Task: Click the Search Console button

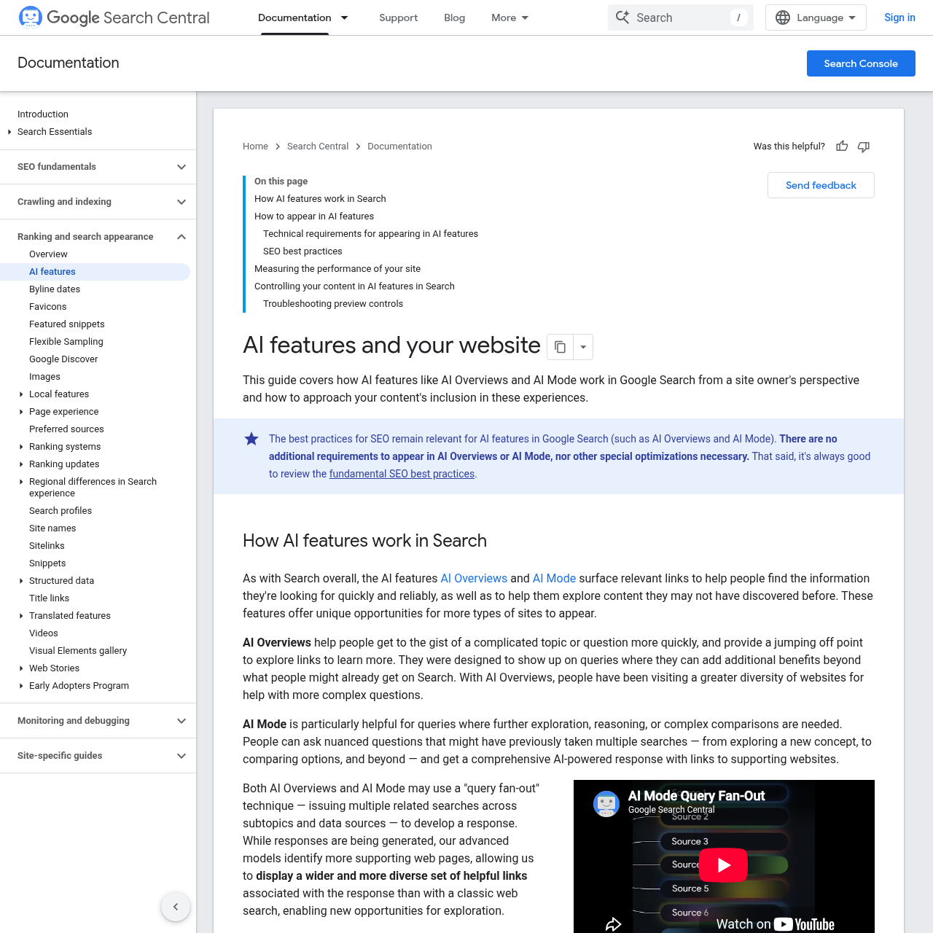Action: [861, 63]
